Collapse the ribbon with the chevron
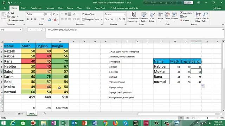This screenshot has height=126, width=225. point(223,24)
